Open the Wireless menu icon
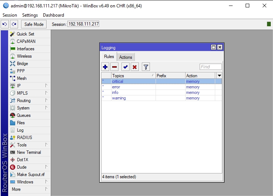This screenshot has height=196, width=273. (x=13, y=56)
